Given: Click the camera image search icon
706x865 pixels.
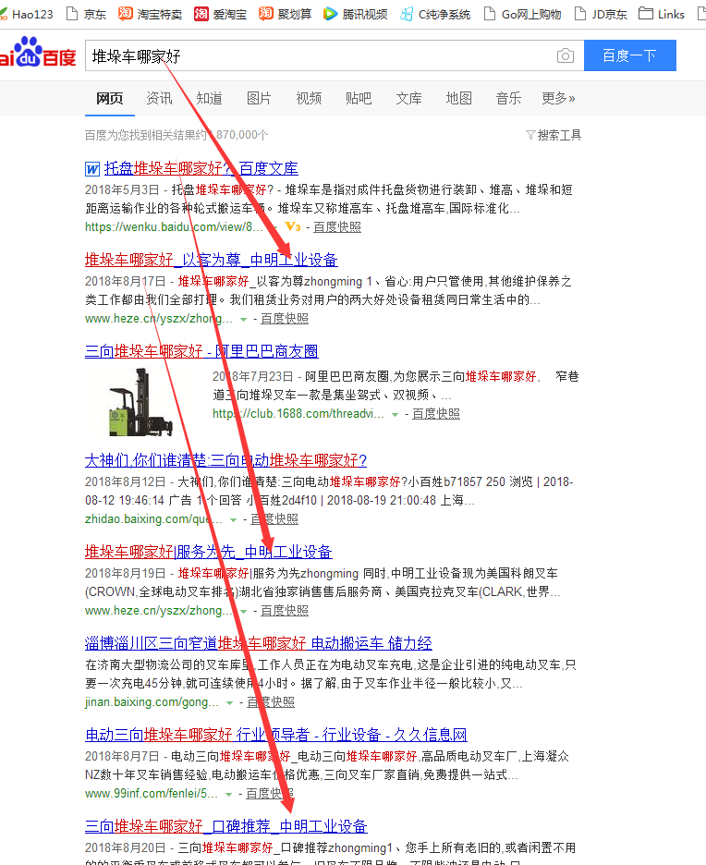Looking at the screenshot, I should click(566, 55).
